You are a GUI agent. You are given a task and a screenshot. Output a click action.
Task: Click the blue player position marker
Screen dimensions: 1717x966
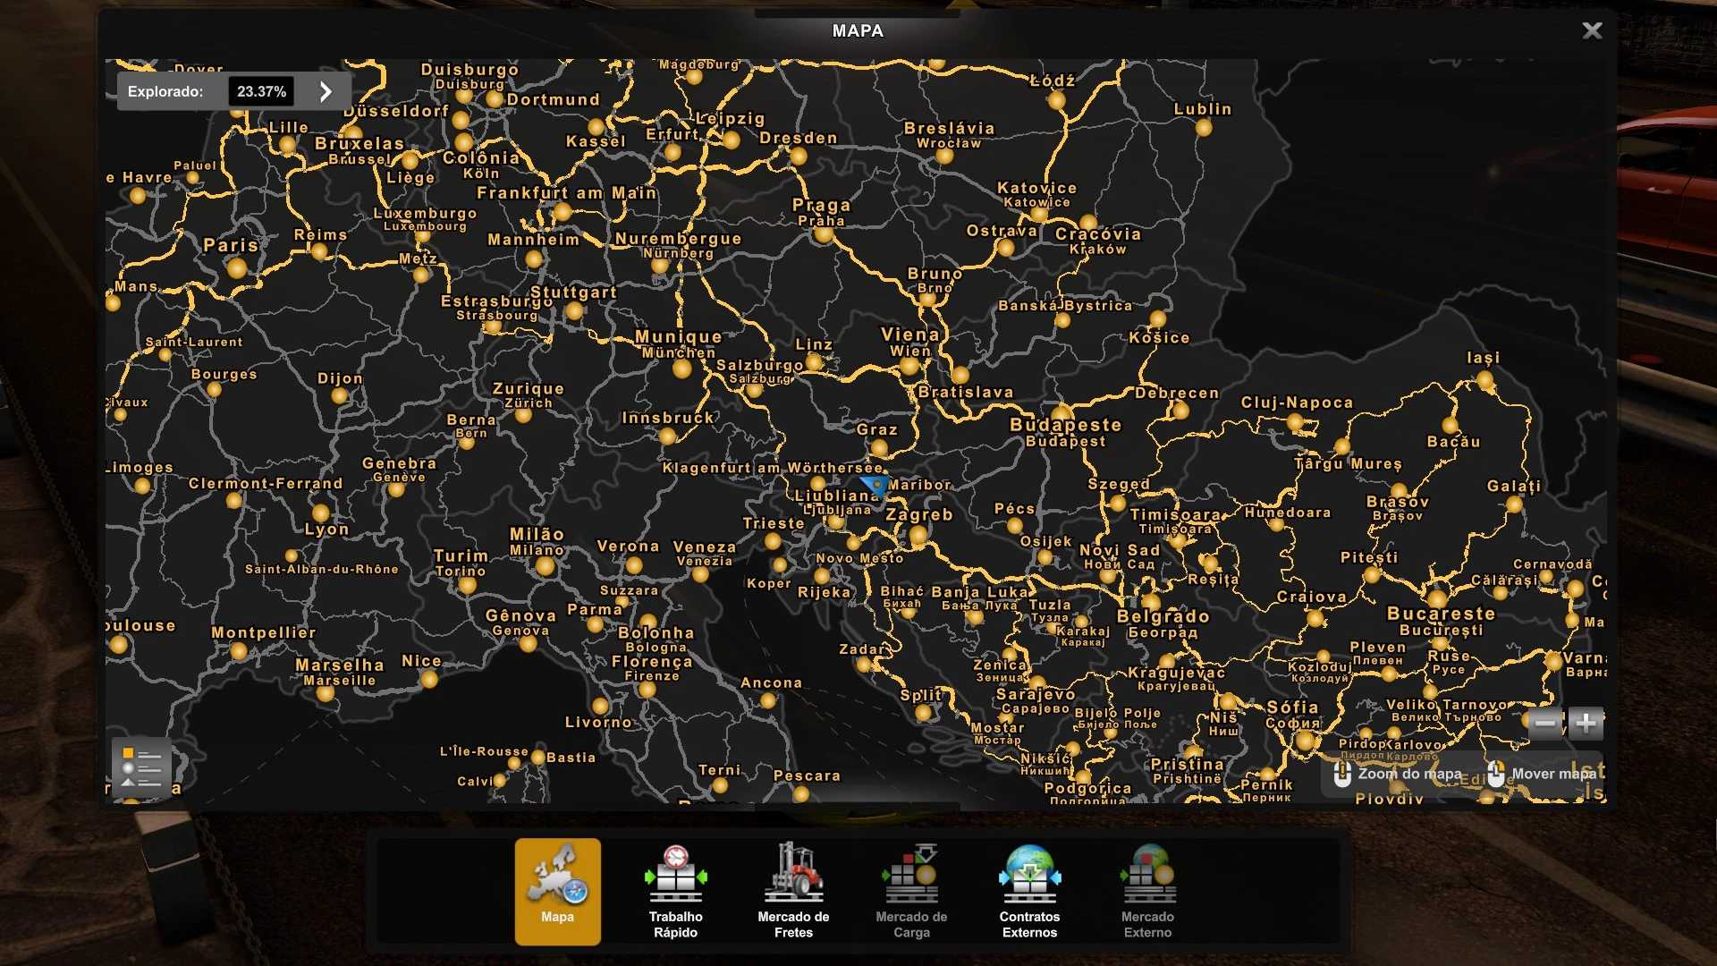pyautogui.click(x=875, y=486)
